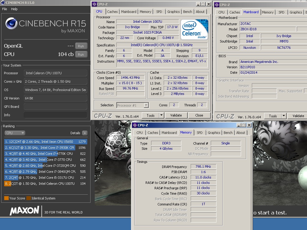Switch to Memory tab in CPU-Z CPU window
This screenshot has height=230, width=307.
pyautogui.click(x=145, y=12)
